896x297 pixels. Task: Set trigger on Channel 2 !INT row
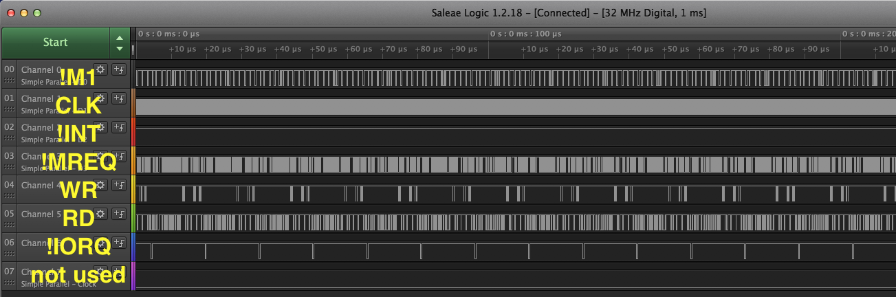119,127
